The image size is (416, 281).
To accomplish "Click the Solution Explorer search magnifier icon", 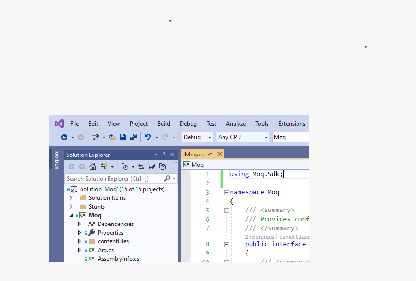I will point(167,179).
